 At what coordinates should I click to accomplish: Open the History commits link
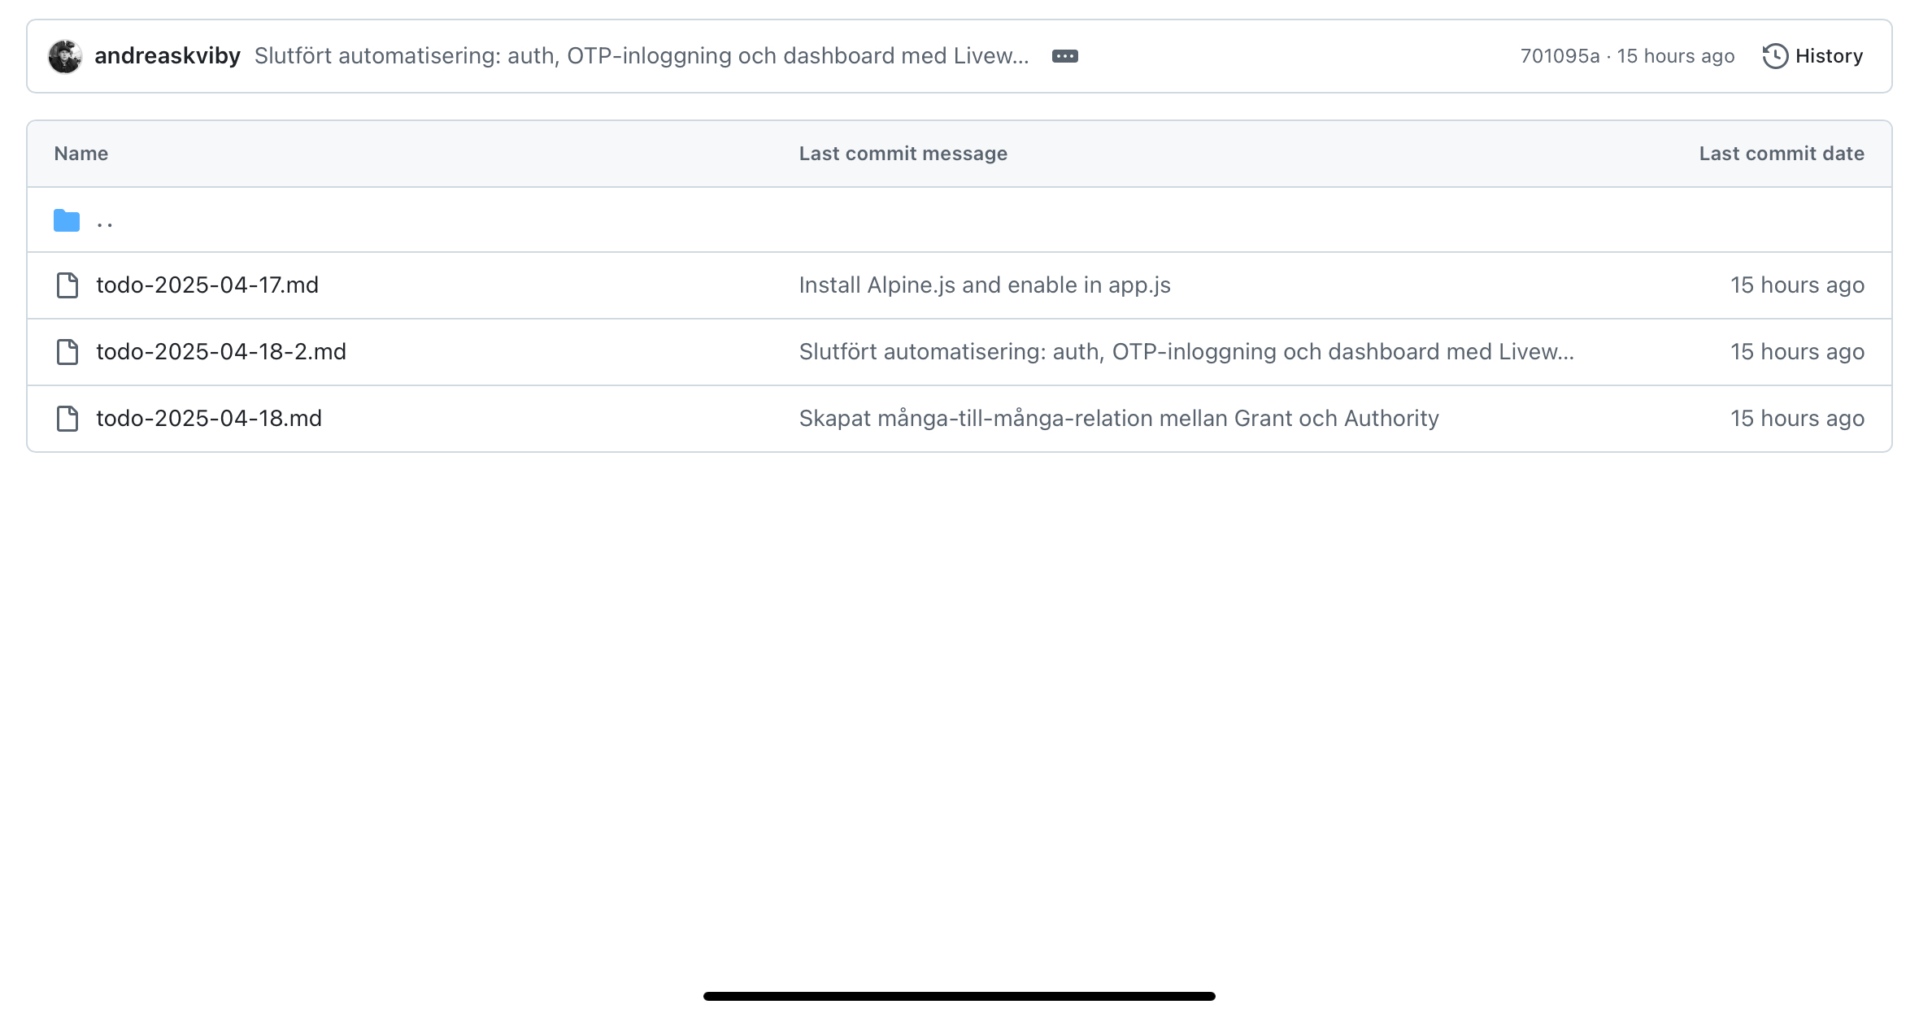tap(1812, 56)
